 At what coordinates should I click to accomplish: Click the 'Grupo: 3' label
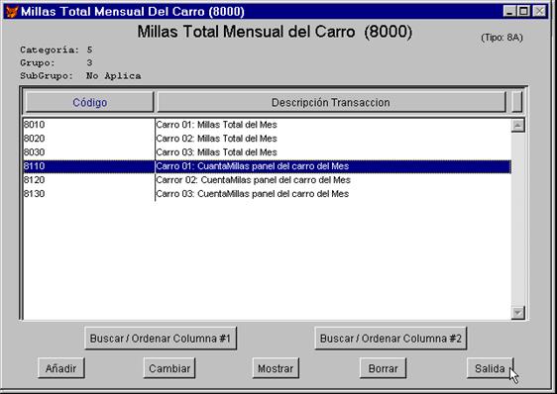coord(56,62)
